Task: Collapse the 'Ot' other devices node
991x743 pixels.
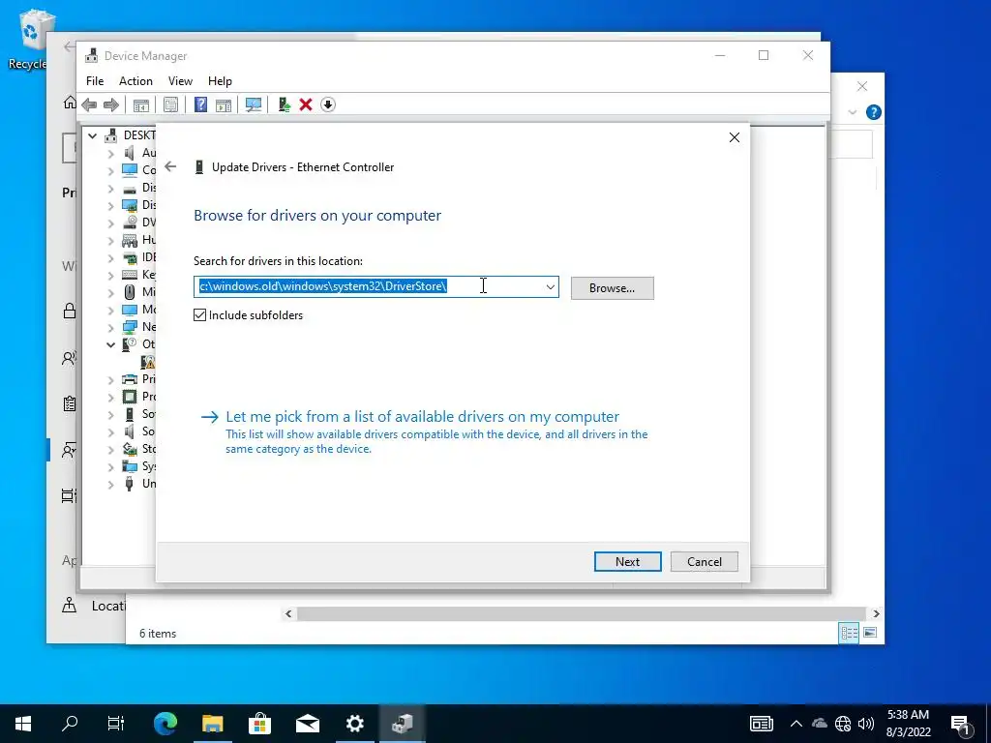Action: pos(110,344)
